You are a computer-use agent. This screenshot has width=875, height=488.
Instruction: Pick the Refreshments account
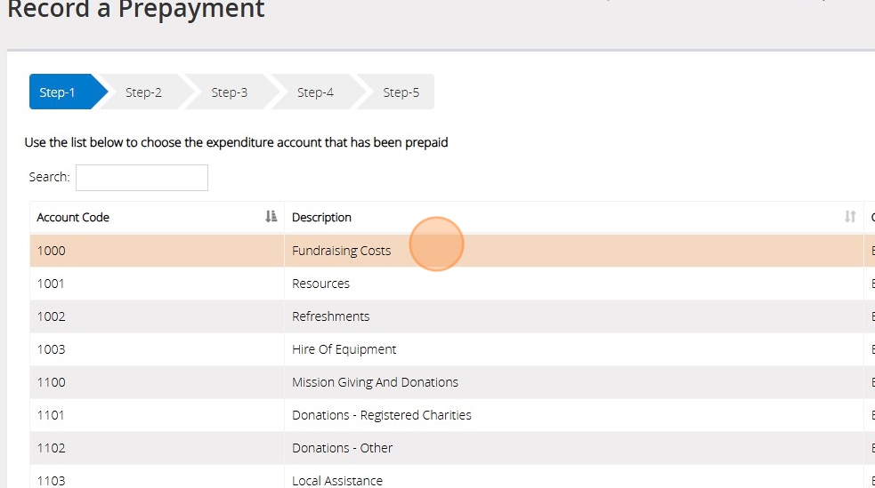573,316
